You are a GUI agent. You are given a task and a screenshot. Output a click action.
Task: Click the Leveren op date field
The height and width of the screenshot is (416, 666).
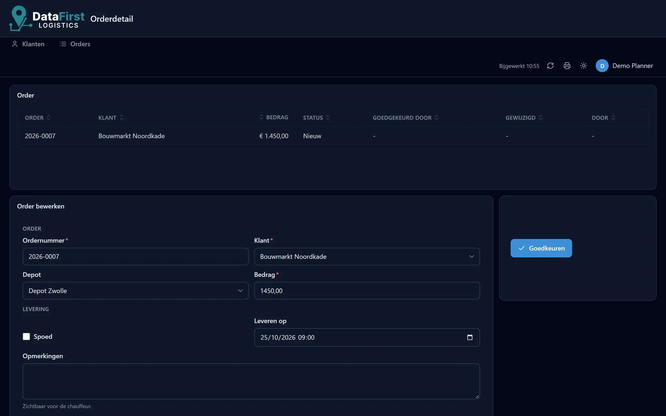(x=367, y=337)
